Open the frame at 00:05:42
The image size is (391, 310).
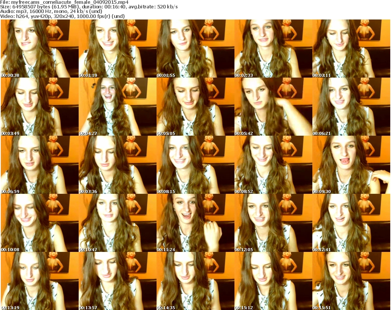click(x=273, y=107)
